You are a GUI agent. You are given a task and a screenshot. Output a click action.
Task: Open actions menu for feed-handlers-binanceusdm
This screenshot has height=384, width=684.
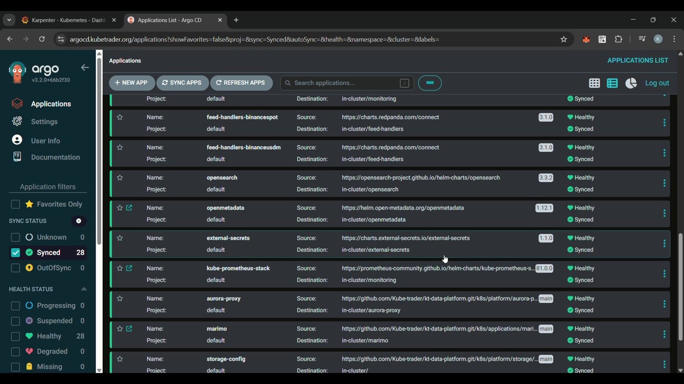[x=664, y=153]
